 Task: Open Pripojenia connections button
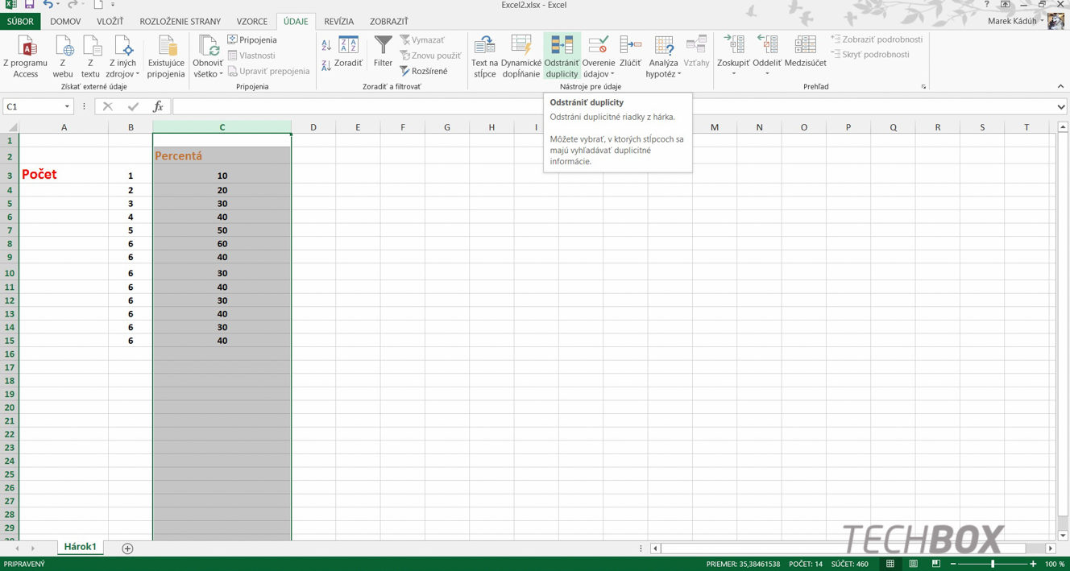tap(252, 39)
